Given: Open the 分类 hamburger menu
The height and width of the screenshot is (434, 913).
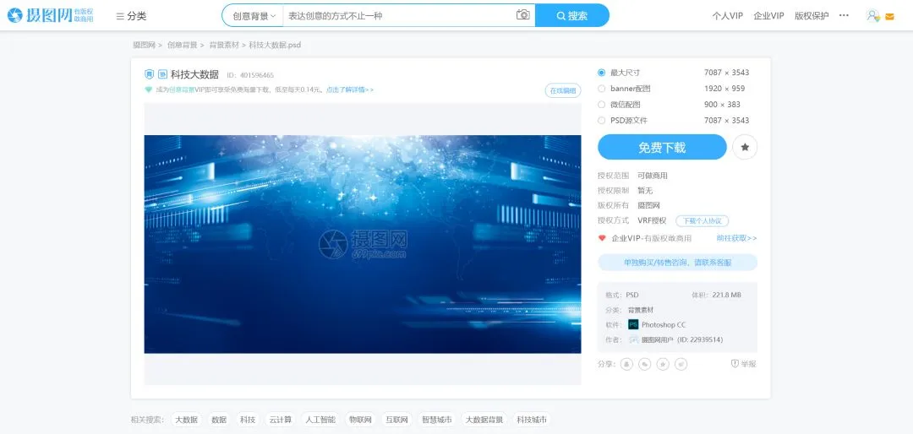Looking at the screenshot, I should (132, 16).
